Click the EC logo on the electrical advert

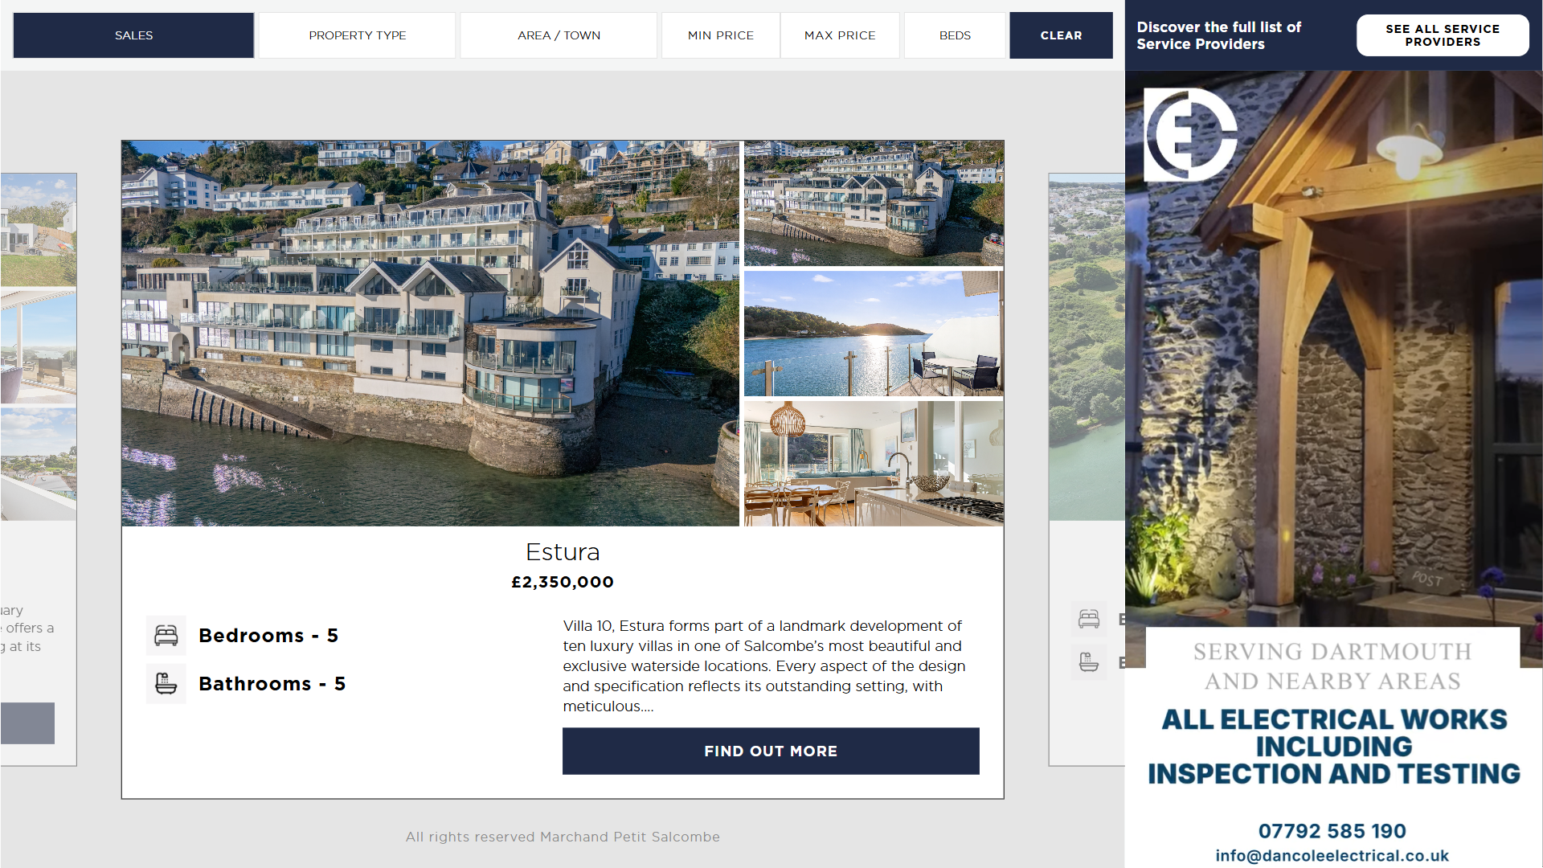coord(1191,135)
